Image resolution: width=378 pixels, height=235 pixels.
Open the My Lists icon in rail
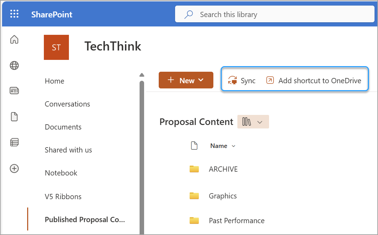point(14,142)
